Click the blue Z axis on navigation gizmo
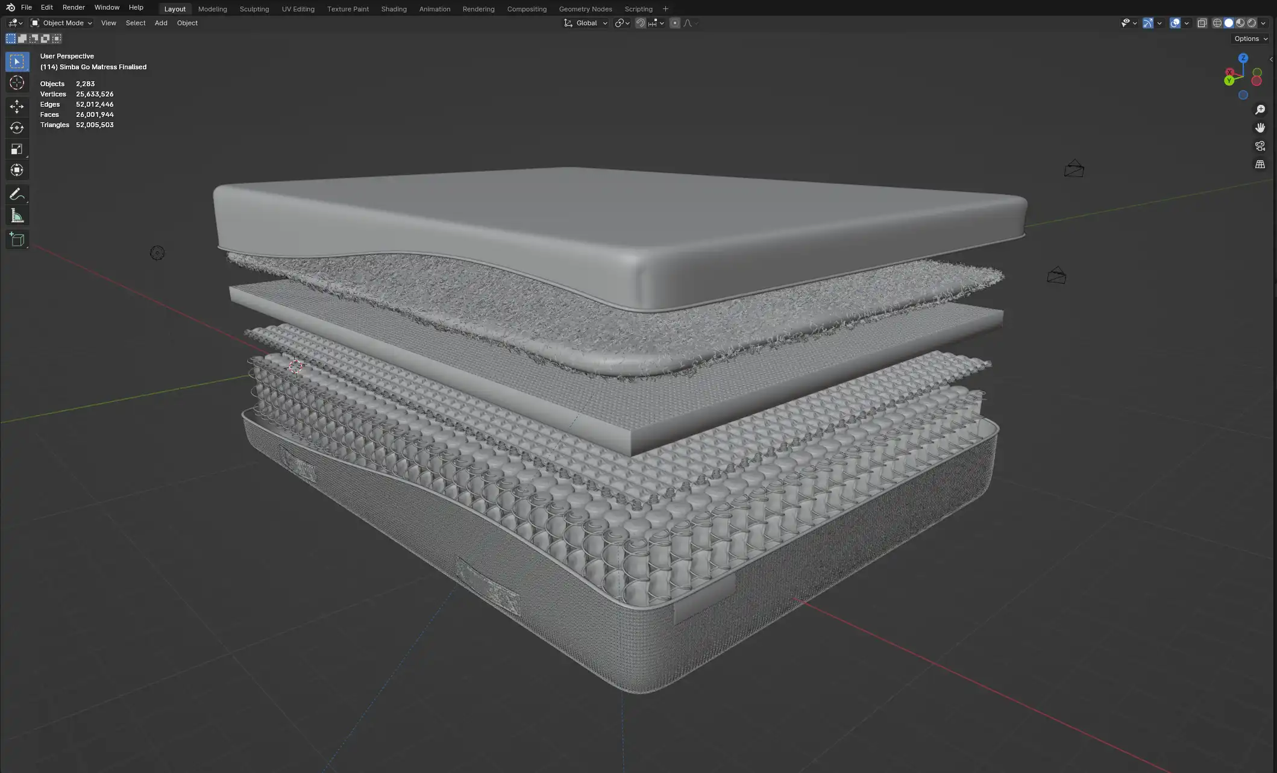This screenshot has width=1277, height=773. tap(1243, 58)
